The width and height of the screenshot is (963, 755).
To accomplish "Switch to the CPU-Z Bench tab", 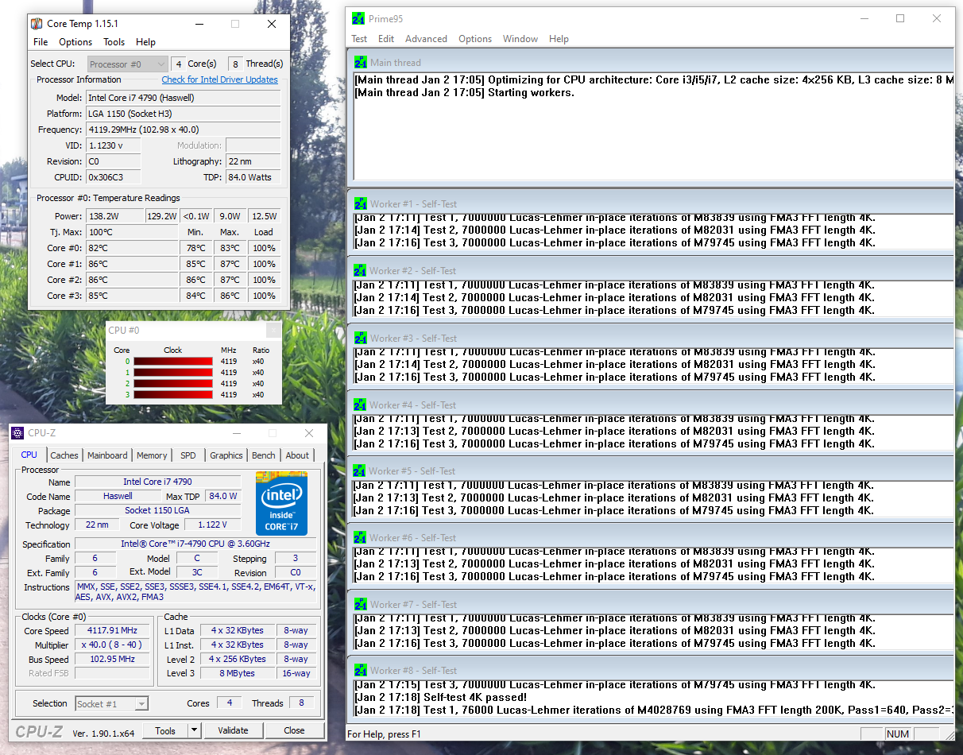I will click(264, 455).
